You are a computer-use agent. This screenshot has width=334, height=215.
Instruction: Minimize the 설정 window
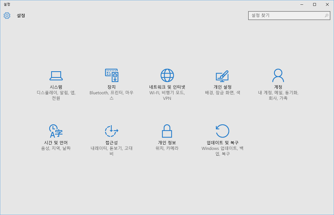point(302,4)
